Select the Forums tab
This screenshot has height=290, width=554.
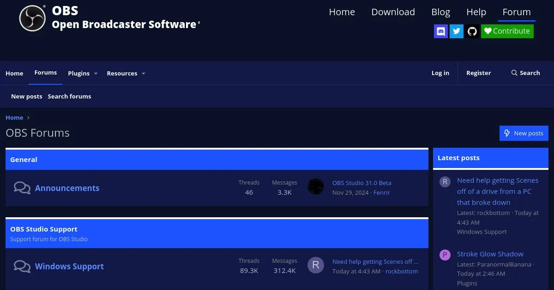click(x=46, y=73)
